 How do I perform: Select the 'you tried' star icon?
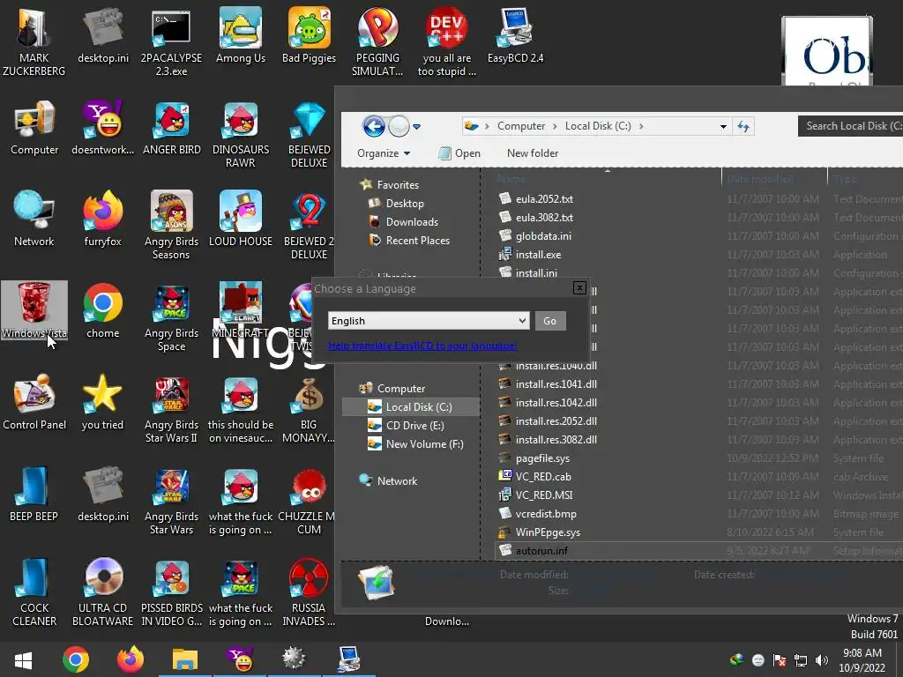tap(103, 402)
